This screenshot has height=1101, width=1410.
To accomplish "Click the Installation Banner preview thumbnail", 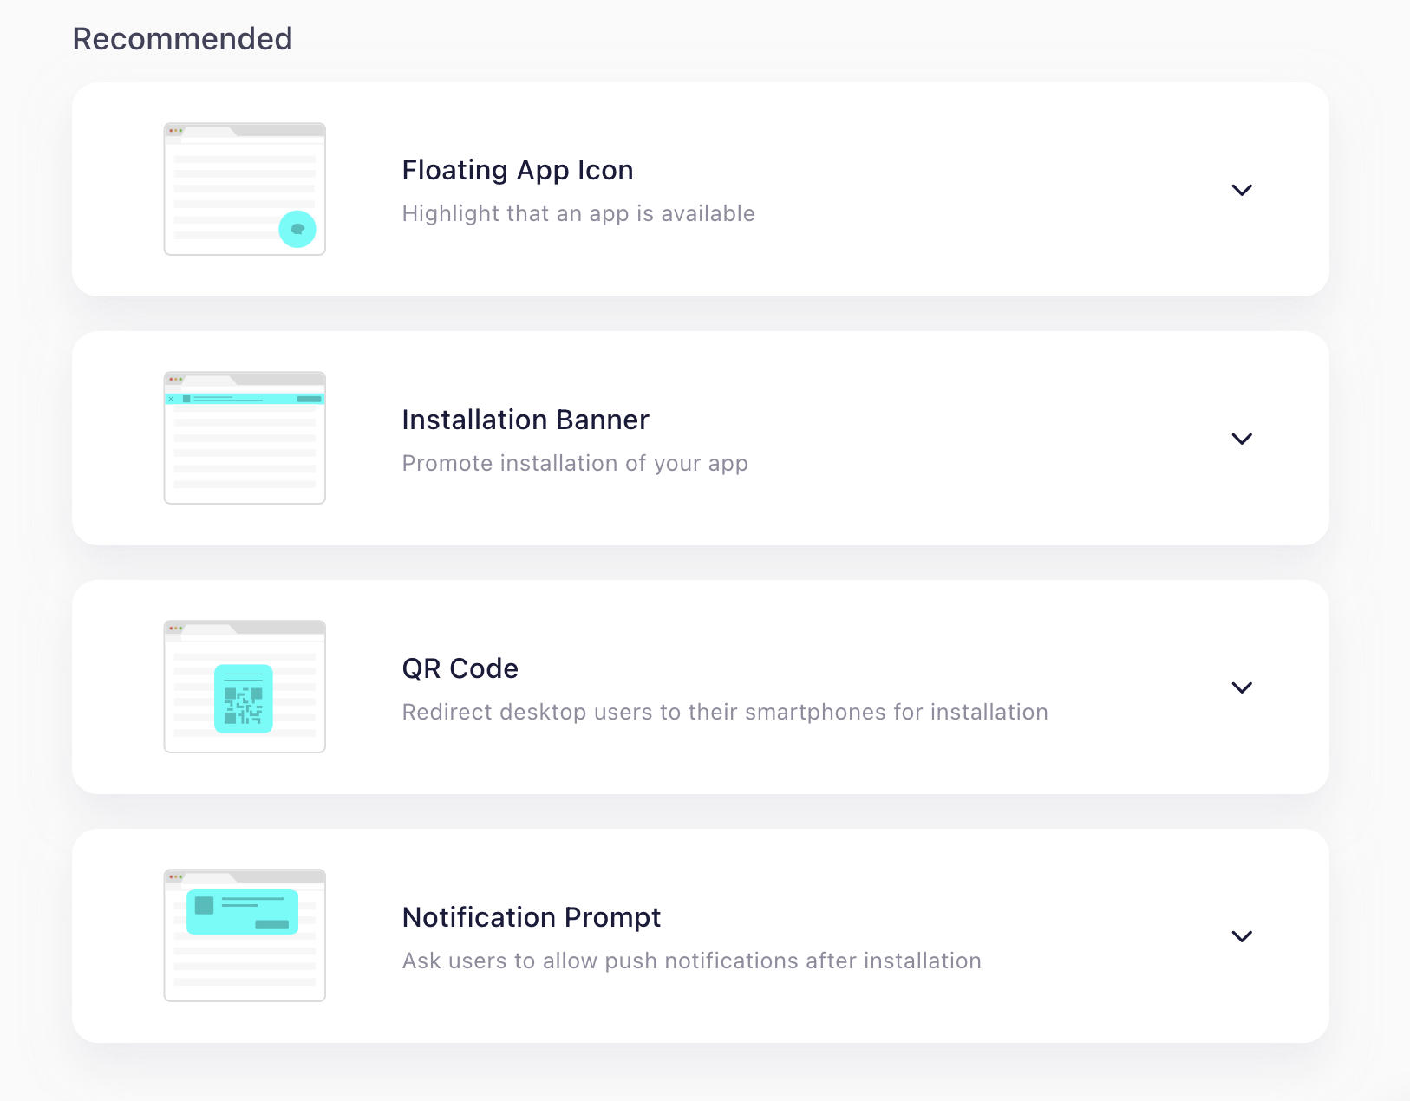I will 245,438.
